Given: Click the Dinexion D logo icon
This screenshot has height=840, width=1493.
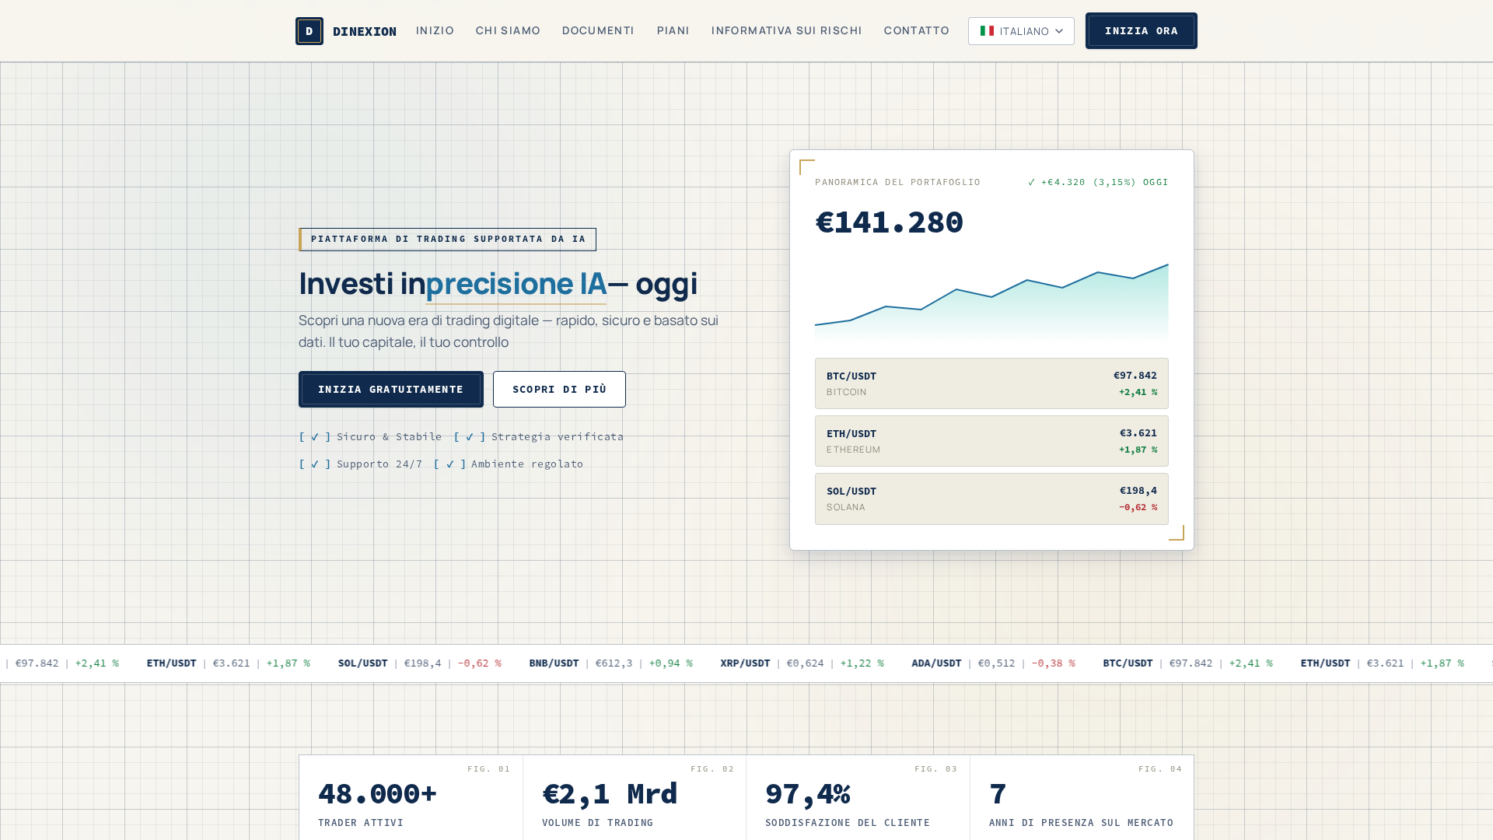Looking at the screenshot, I should (x=309, y=31).
